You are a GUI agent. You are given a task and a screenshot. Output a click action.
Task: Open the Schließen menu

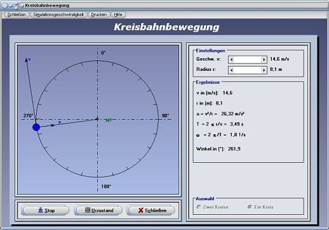pyautogui.click(x=17, y=15)
